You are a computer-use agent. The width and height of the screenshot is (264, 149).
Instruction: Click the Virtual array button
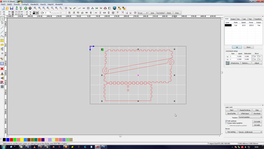coord(235,63)
